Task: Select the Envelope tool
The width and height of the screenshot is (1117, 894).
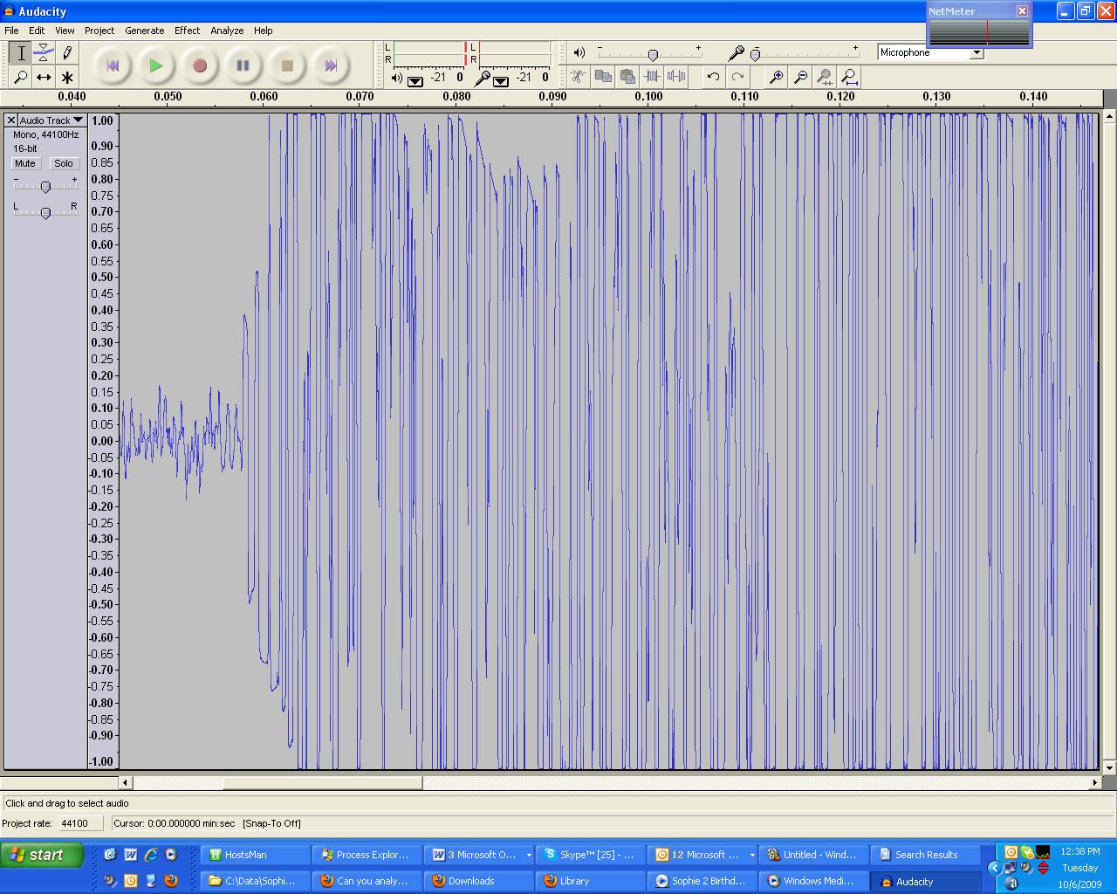Action: coord(44,53)
